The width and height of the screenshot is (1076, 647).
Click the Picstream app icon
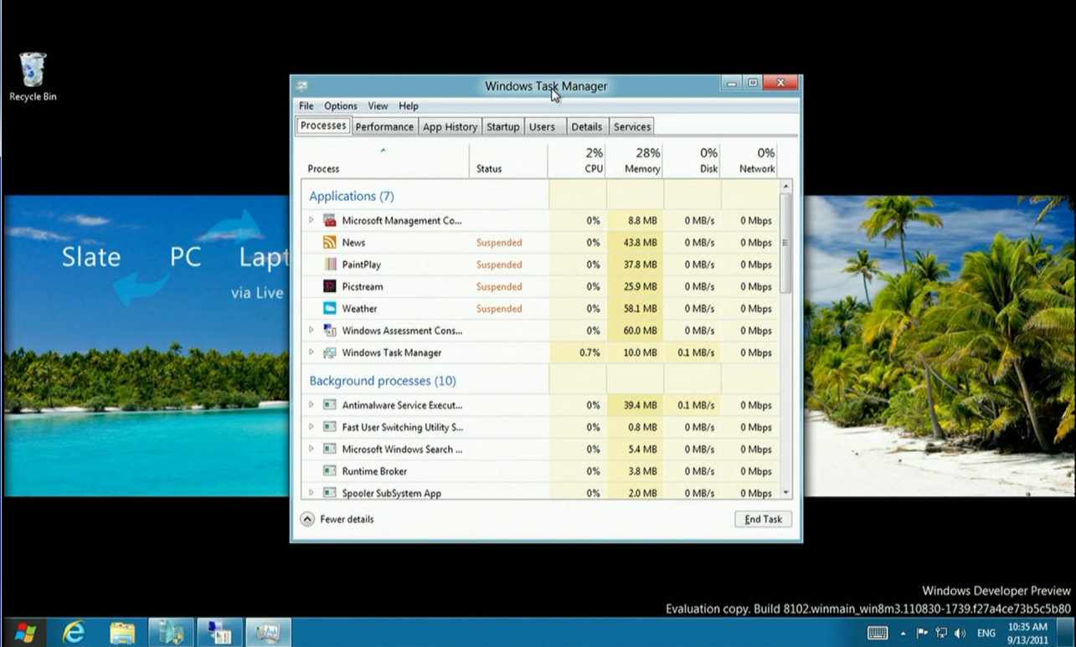click(330, 286)
